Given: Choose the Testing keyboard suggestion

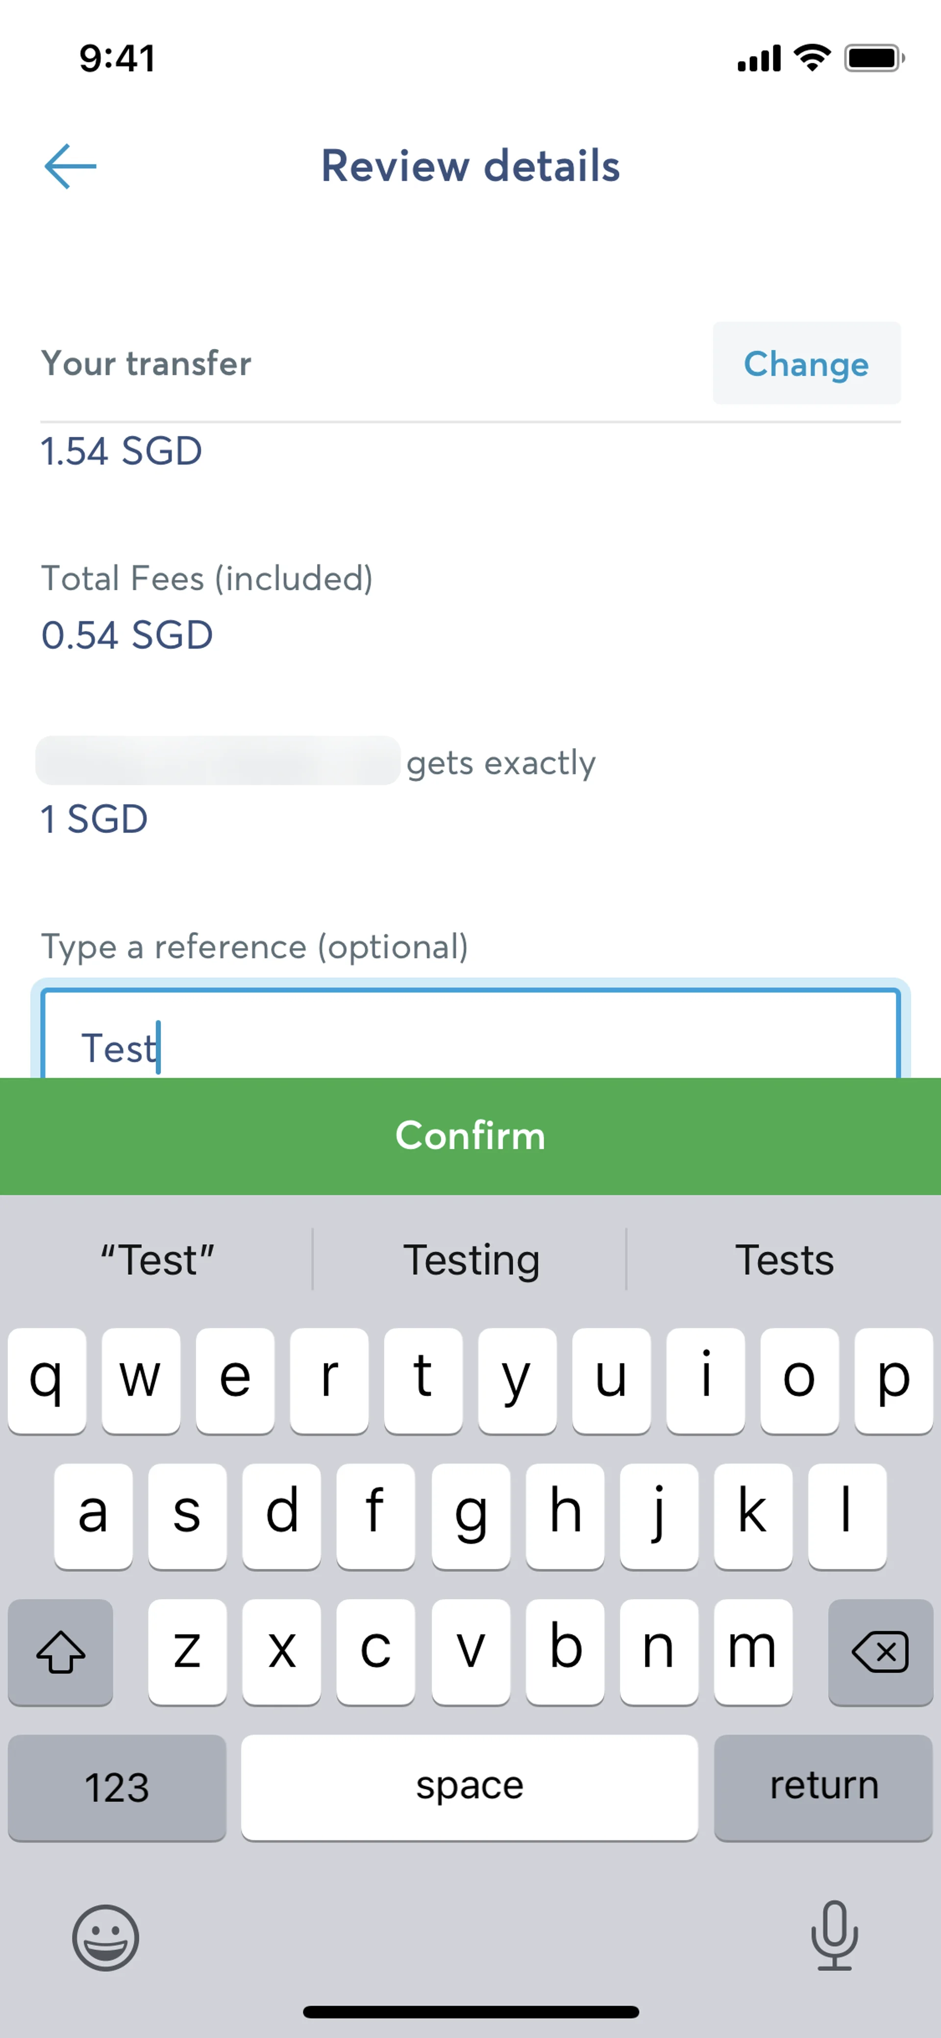Looking at the screenshot, I should pos(471,1259).
